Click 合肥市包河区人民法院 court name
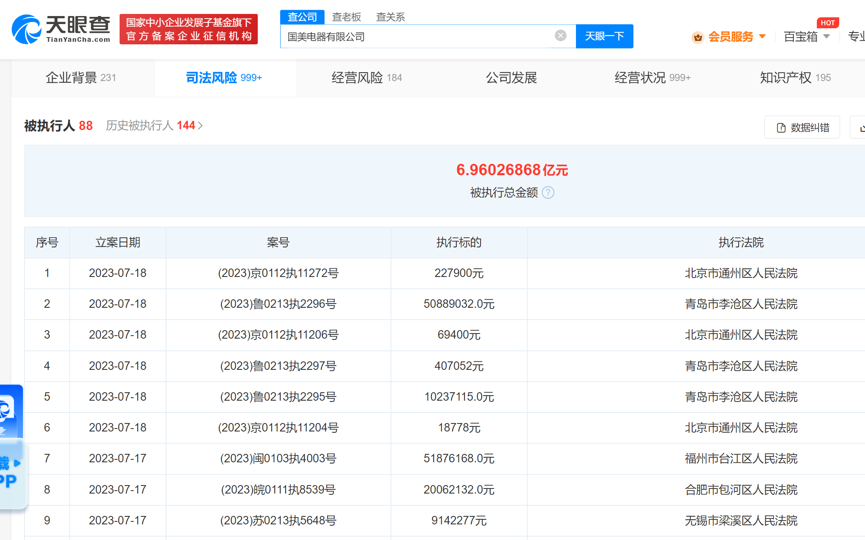 (x=741, y=490)
